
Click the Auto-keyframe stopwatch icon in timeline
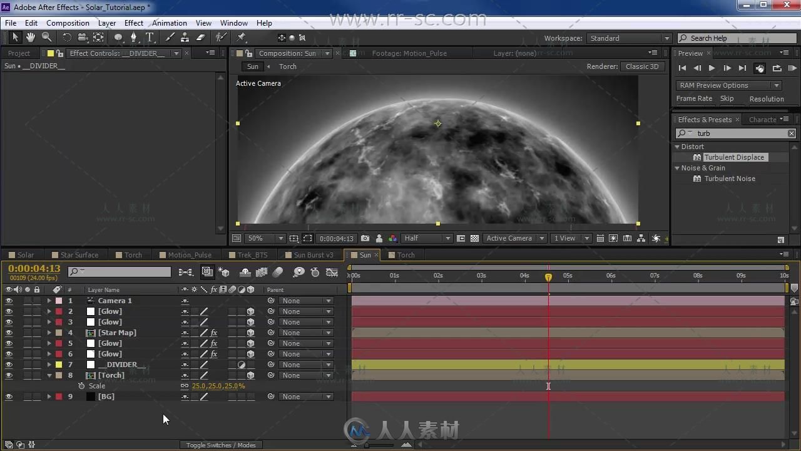[315, 272]
